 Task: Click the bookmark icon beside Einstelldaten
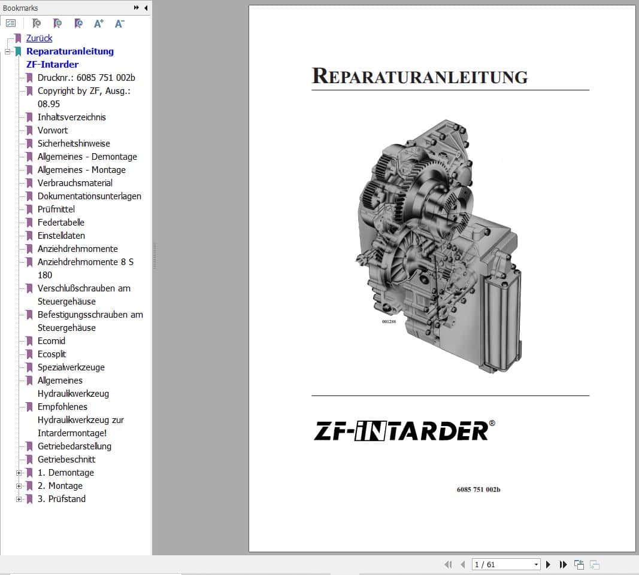click(x=29, y=236)
